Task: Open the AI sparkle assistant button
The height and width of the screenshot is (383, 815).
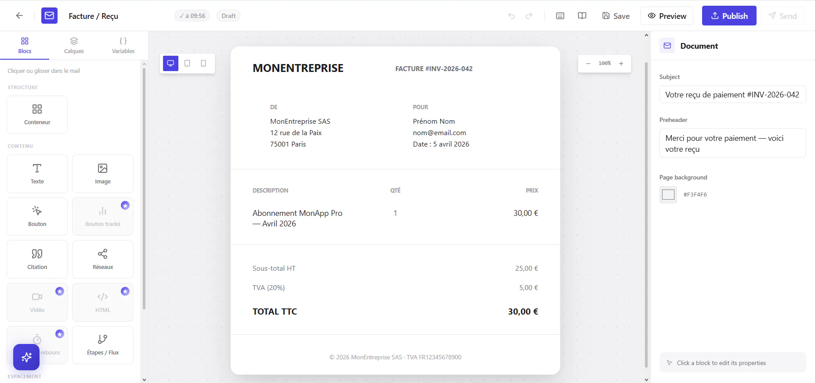Action: 26,357
